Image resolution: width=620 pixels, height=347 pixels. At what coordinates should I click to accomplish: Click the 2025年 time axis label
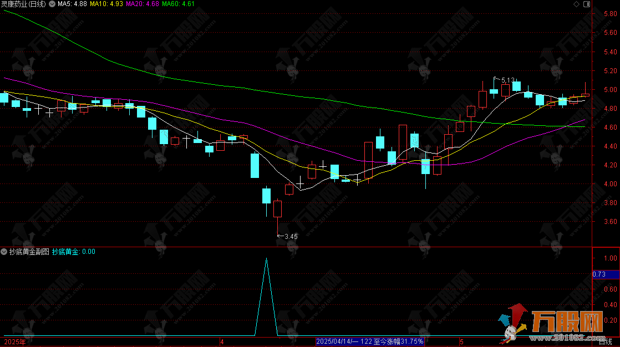tap(15, 342)
